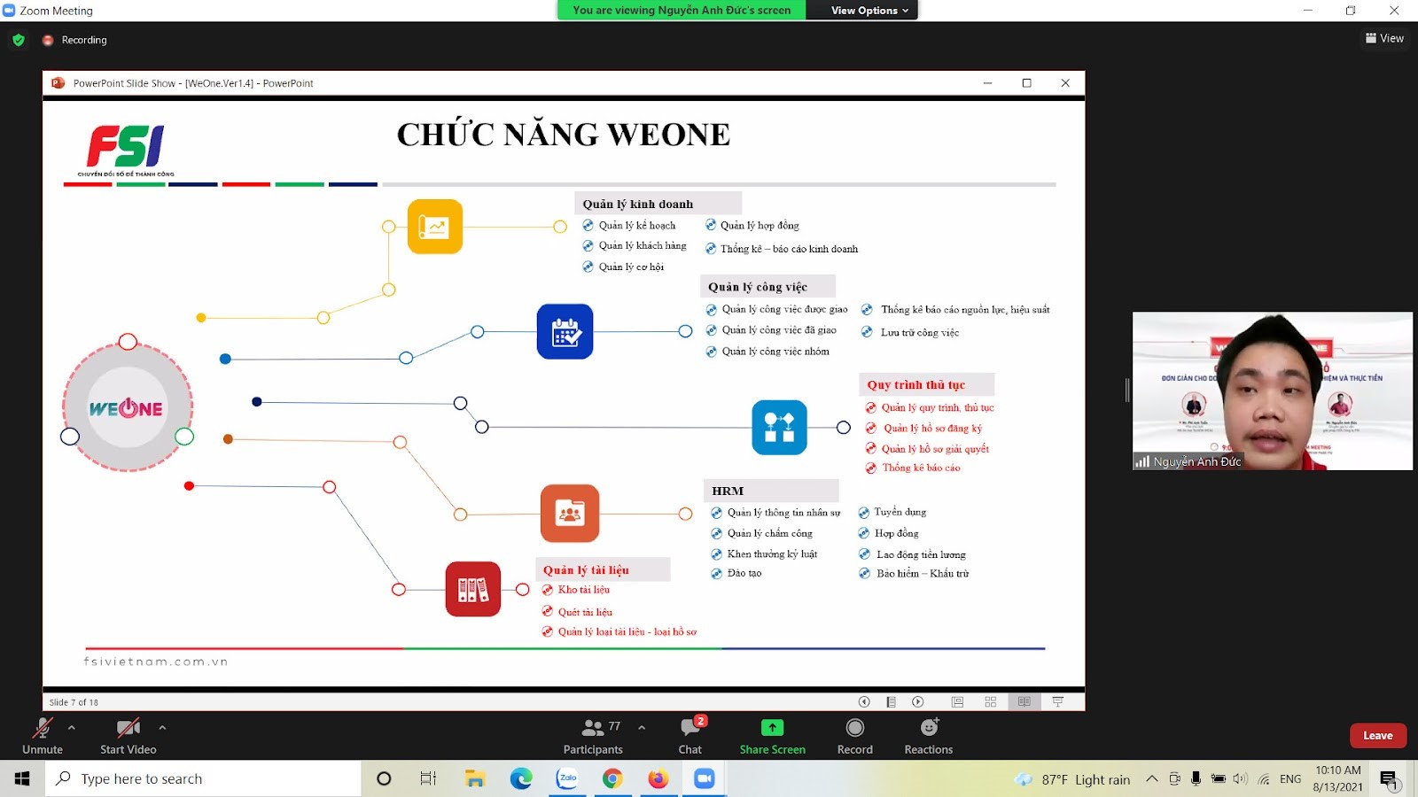1418x797 pixels.
Task: Open File Explorer from taskbar
Action: pyautogui.click(x=475, y=778)
